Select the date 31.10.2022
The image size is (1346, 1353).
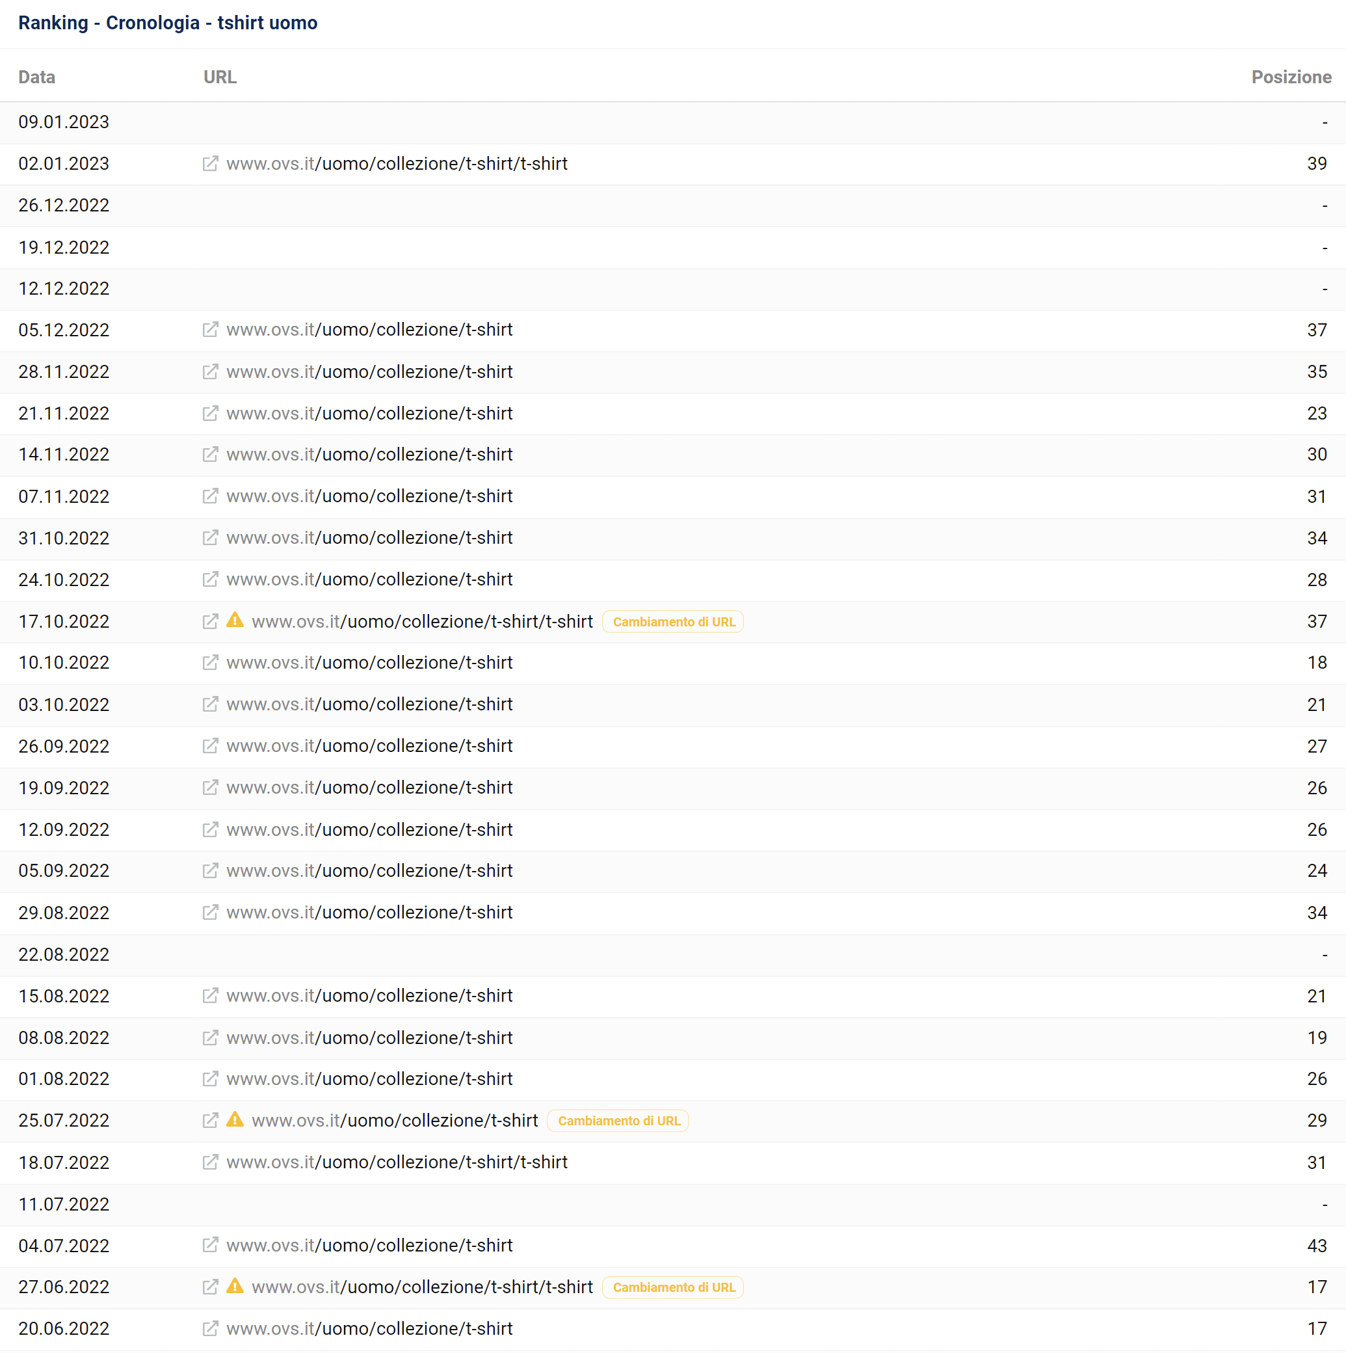click(x=64, y=538)
